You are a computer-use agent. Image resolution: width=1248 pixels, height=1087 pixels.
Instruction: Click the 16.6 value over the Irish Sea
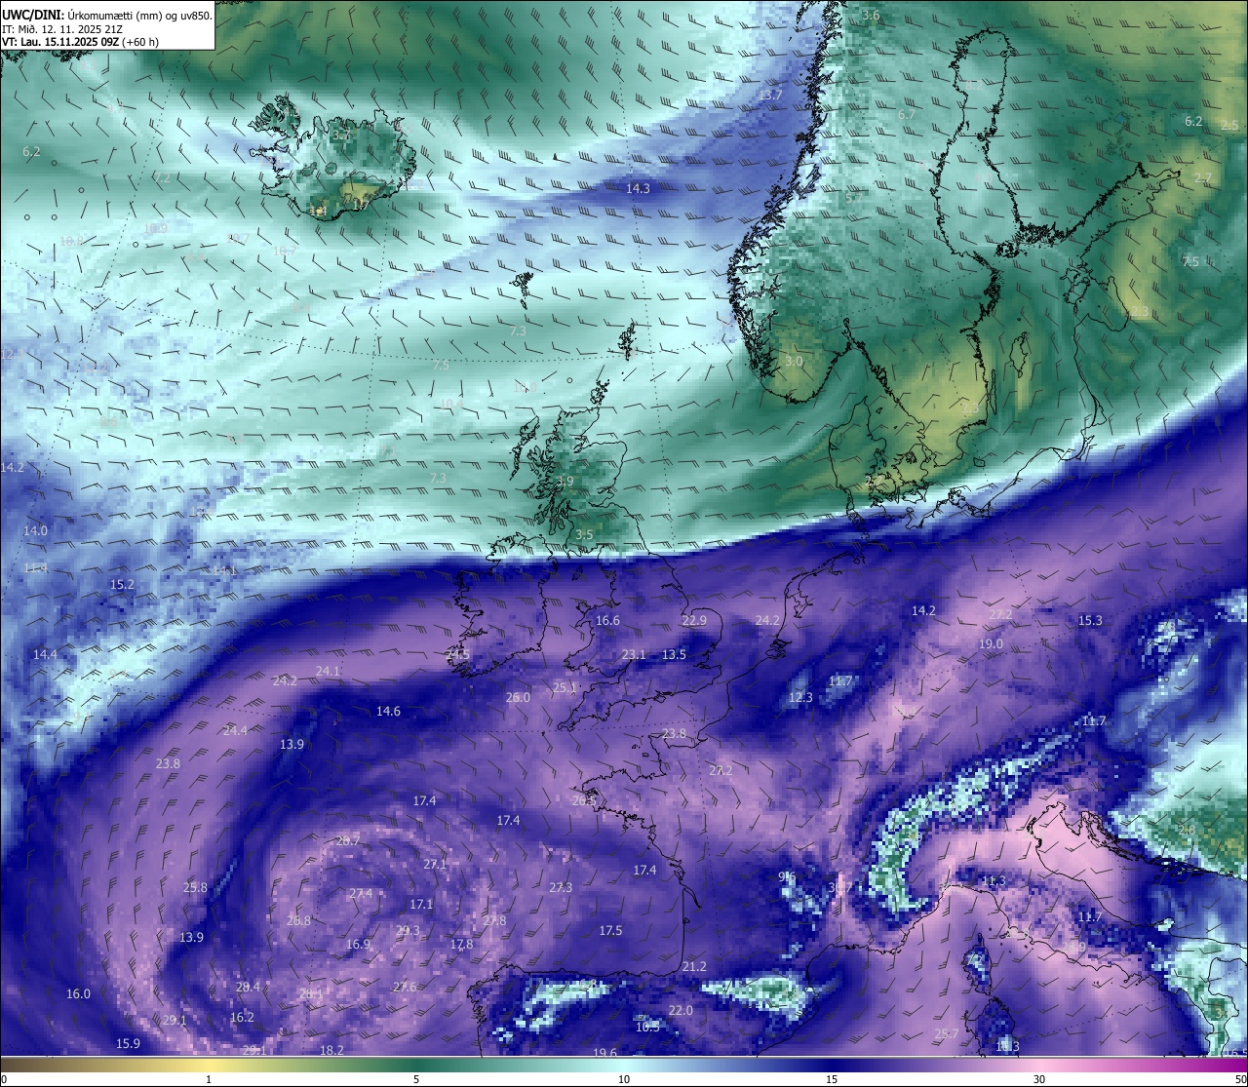[607, 620]
